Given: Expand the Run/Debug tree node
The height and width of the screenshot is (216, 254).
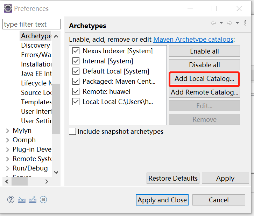Looking at the screenshot, I should pos(7,168).
